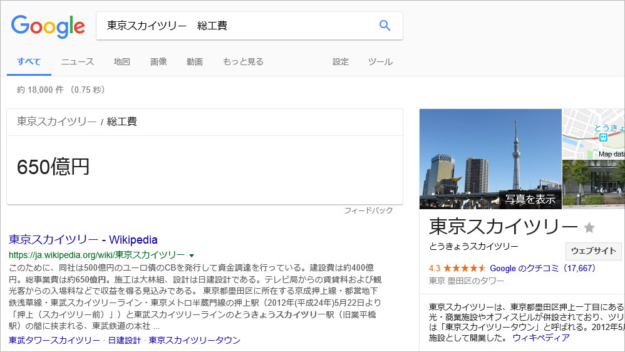
Task: Click the magnifying glass search icon
Action: pyautogui.click(x=385, y=26)
